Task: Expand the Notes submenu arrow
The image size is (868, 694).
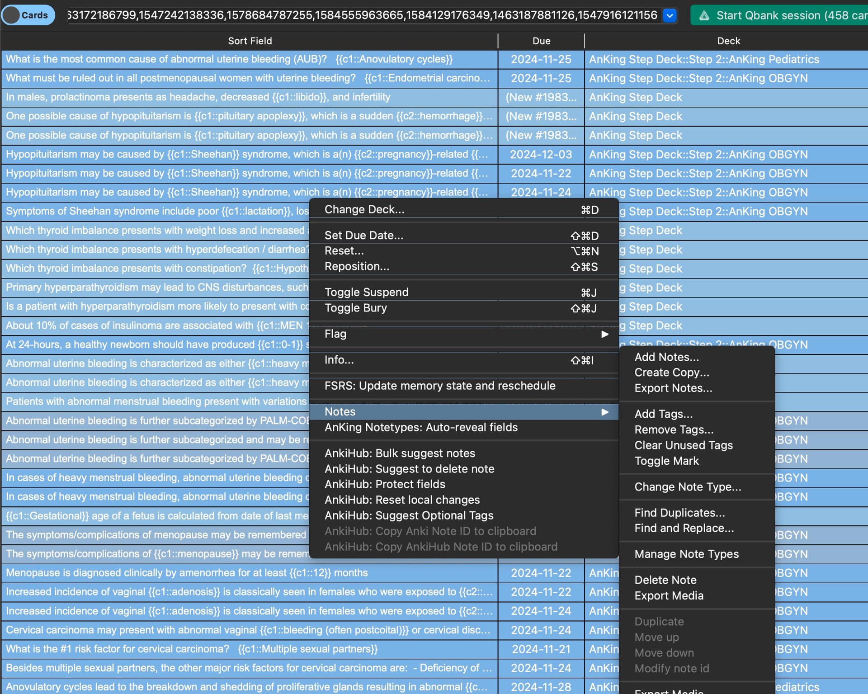Action: [604, 412]
